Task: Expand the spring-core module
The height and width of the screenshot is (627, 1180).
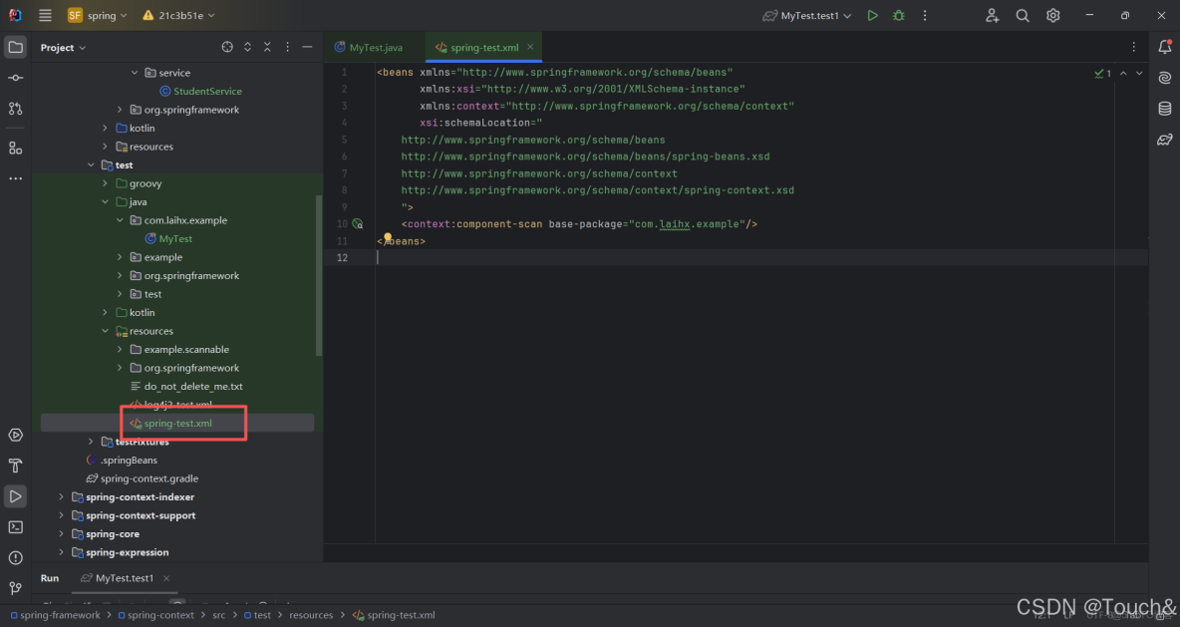Action: tap(60, 533)
